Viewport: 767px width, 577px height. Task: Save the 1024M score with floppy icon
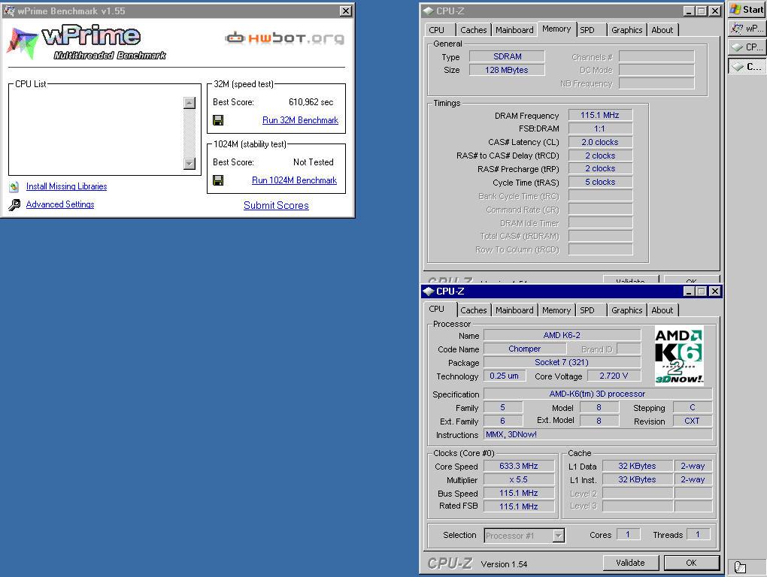[218, 180]
